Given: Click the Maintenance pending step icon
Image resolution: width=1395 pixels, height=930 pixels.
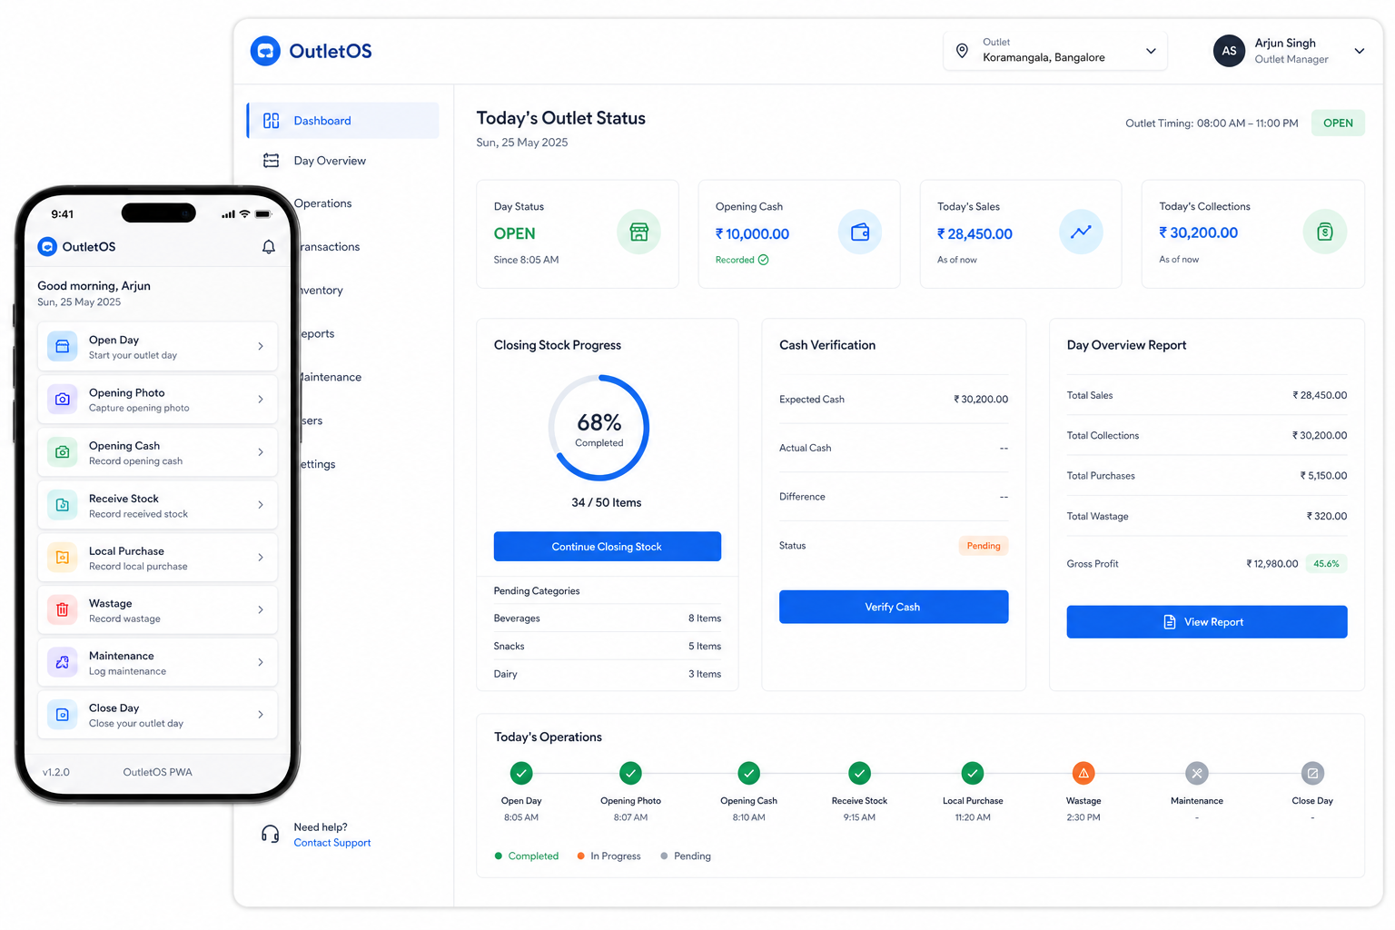Looking at the screenshot, I should [1197, 774].
